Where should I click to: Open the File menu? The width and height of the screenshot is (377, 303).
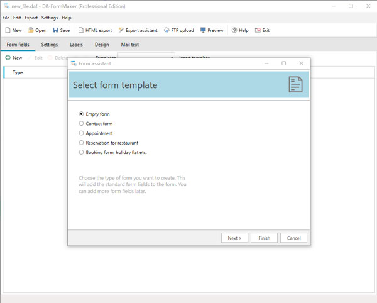coord(6,18)
